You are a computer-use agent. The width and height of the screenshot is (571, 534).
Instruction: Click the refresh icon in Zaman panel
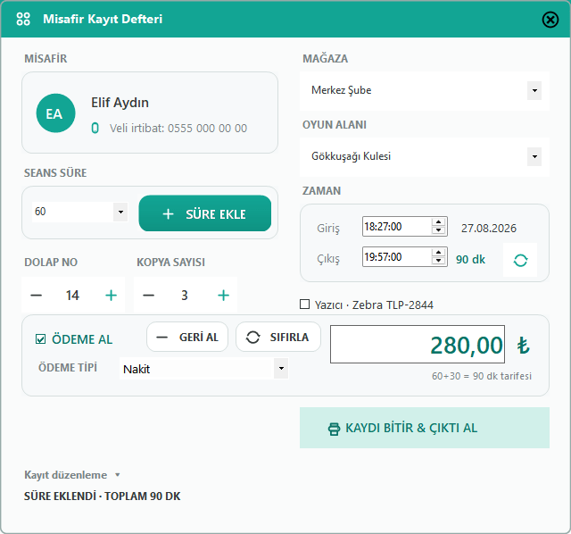pyautogui.click(x=520, y=260)
